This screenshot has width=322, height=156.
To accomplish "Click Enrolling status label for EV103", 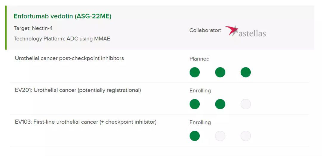I will 200,122.
